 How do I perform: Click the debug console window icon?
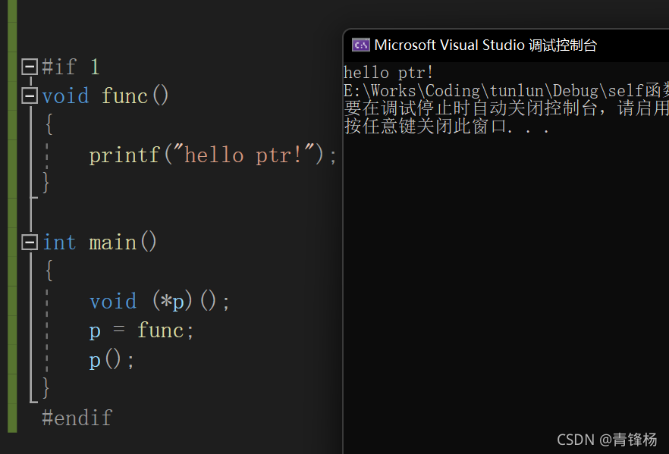361,45
